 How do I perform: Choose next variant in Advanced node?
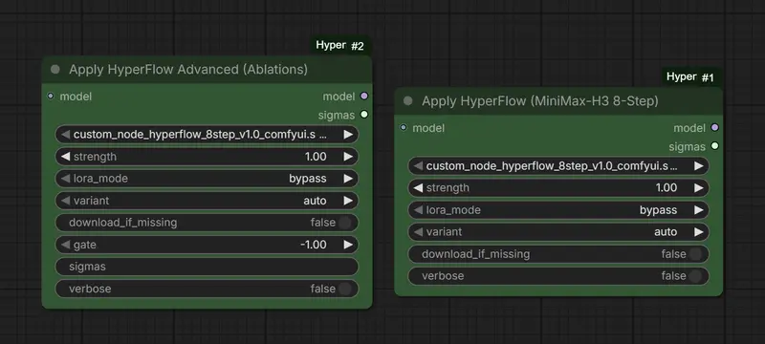tap(348, 201)
